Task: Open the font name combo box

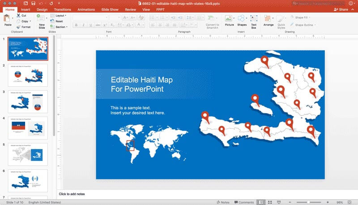Action: click(90, 17)
